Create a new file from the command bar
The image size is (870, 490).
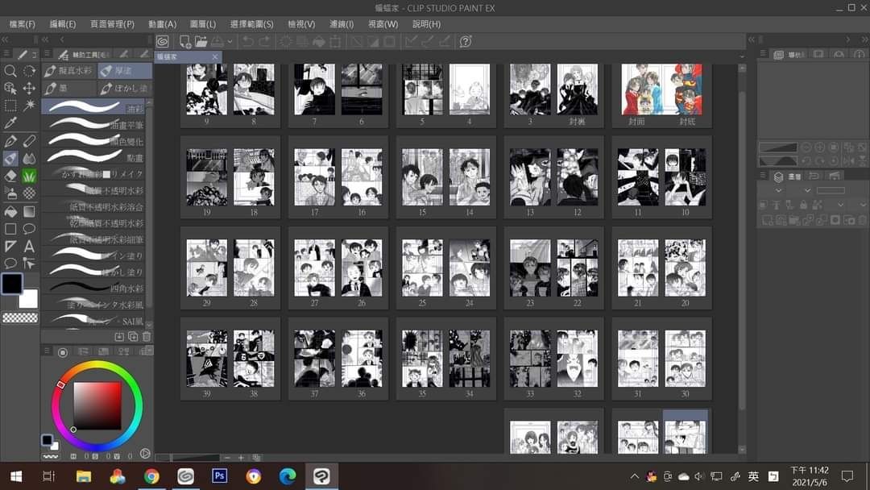click(184, 42)
